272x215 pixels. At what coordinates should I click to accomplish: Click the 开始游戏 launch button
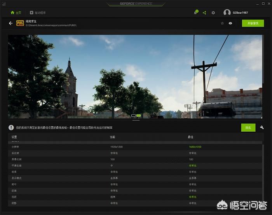coord(253,23)
